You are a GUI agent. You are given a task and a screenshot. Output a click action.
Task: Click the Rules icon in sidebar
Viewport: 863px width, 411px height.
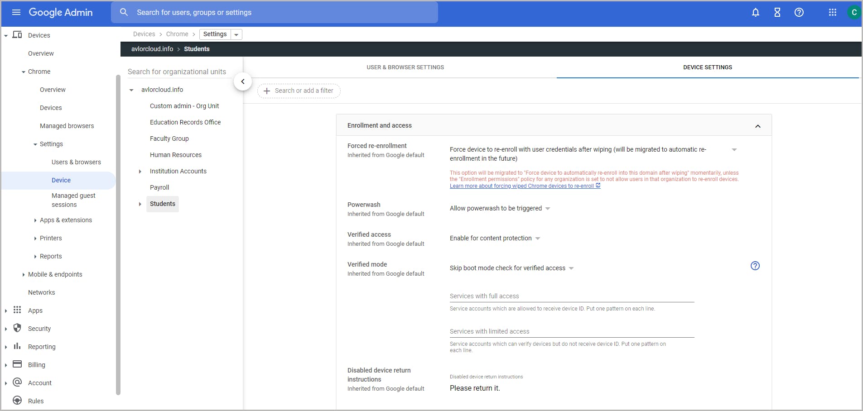[x=17, y=401]
